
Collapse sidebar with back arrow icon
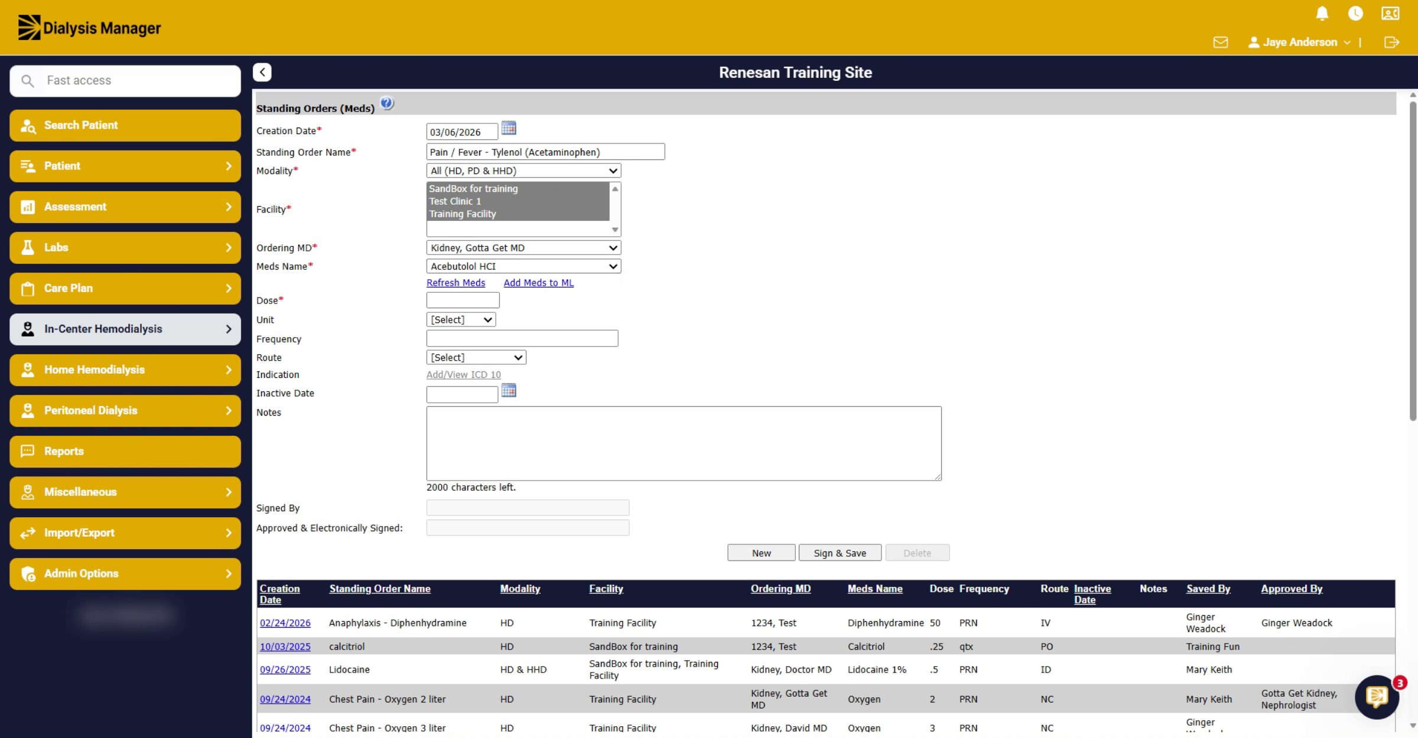click(262, 72)
